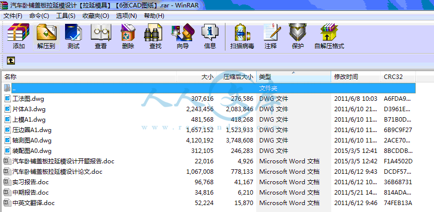Viewport: 434px width, 212px height.
Task: Sort by the CRC32 column header
Action: click(398, 76)
